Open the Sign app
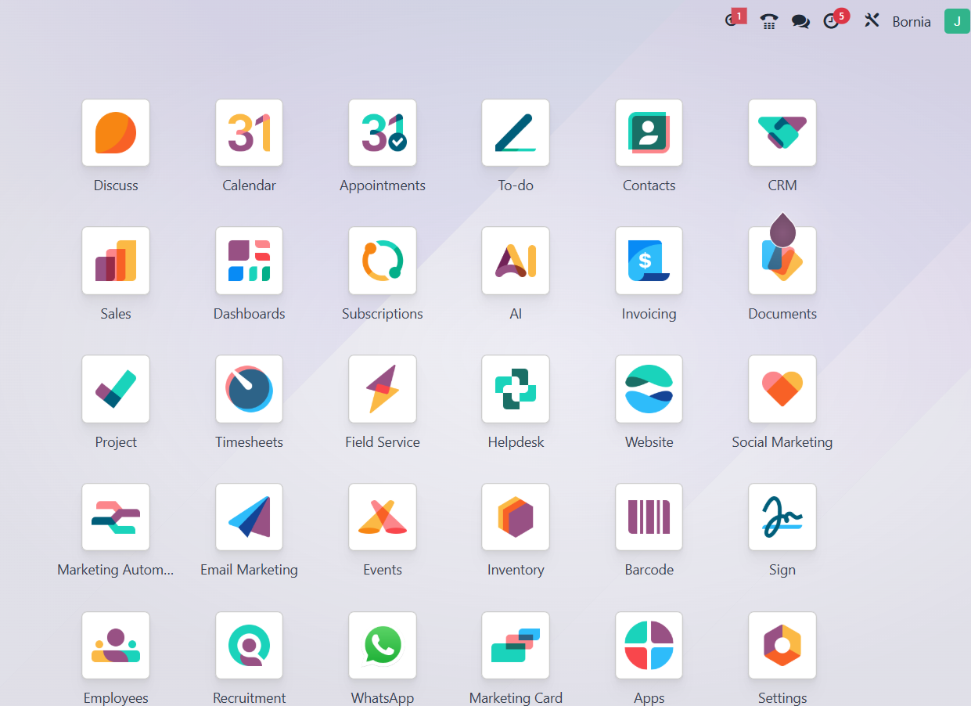Viewport: 971px width, 706px height. (782, 518)
